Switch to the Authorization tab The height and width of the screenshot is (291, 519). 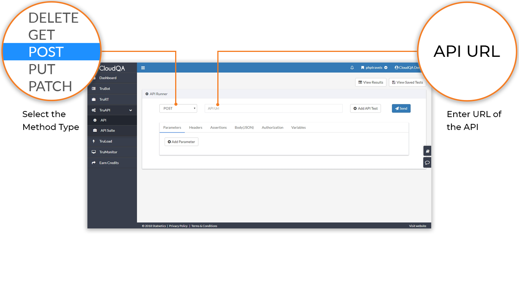pos(272,127)
